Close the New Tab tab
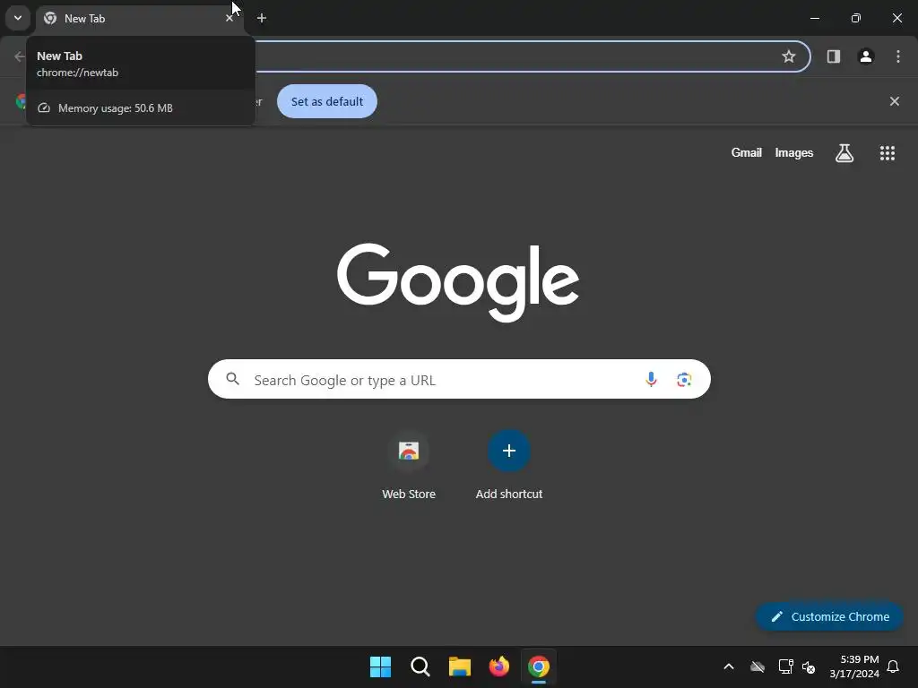The image size is (918, 688). pyautogui.click(x=229, y=18)
